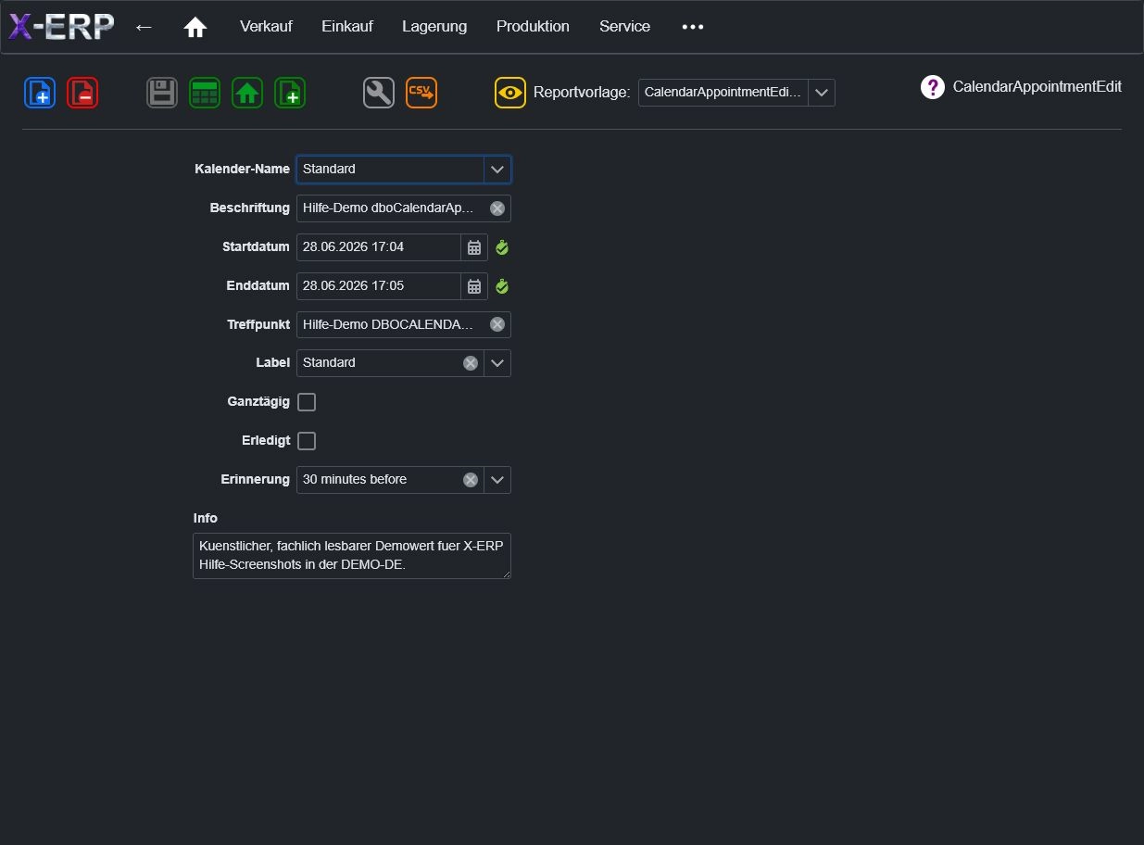Click the yellow eye report preview icon

pyautogui.click(x=510, y=93)
